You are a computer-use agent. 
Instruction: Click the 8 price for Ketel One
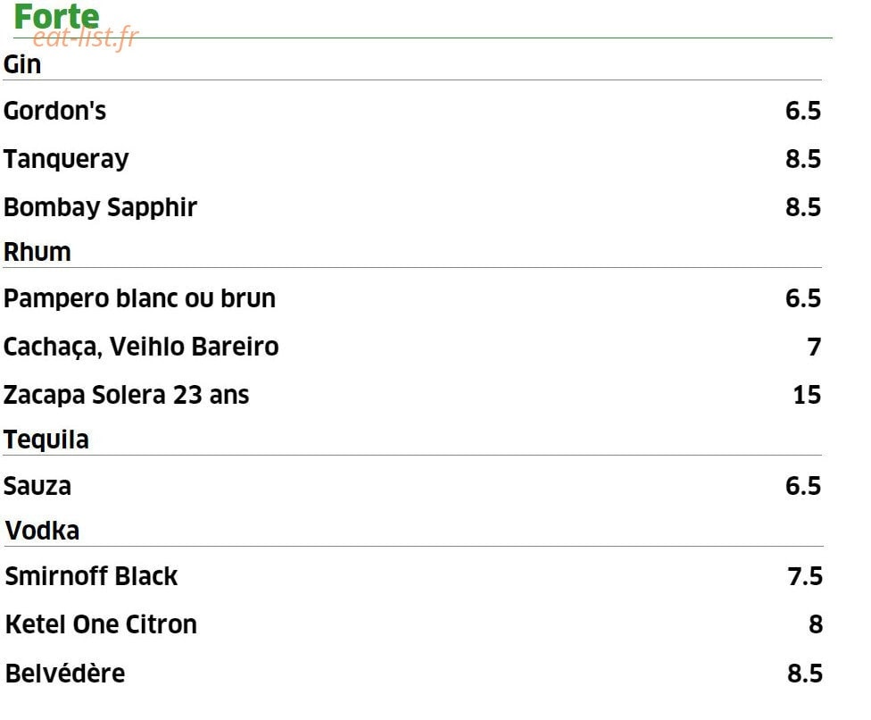click(816, 625)
